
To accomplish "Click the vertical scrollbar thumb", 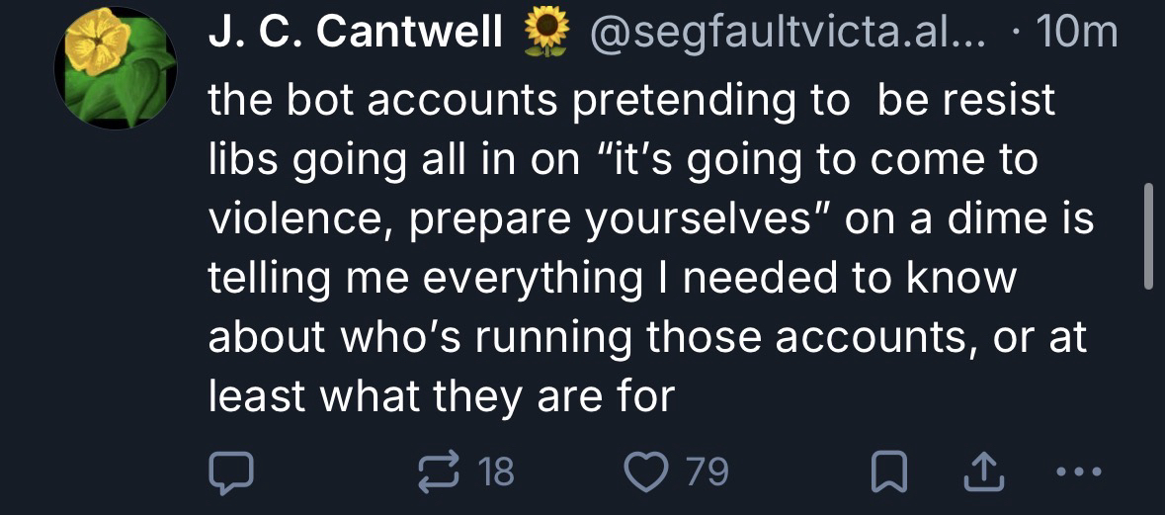I will coord(1147,235).
